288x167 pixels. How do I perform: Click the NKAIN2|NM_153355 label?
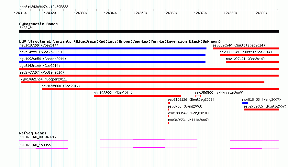[x=35, y=145]
